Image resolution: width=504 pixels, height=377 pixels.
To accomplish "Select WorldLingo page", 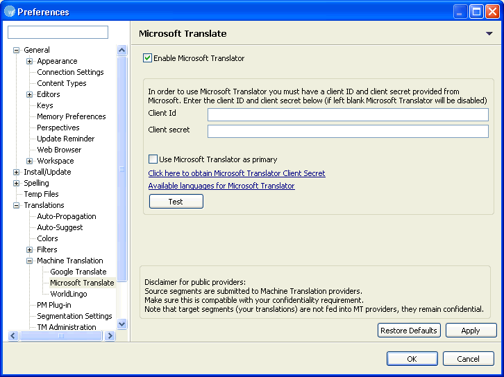I will [69, 294].
